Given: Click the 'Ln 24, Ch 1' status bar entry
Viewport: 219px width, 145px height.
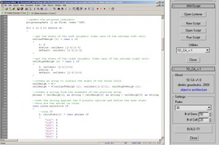Looking at the screenshot, I should click(x=109, y=143).
